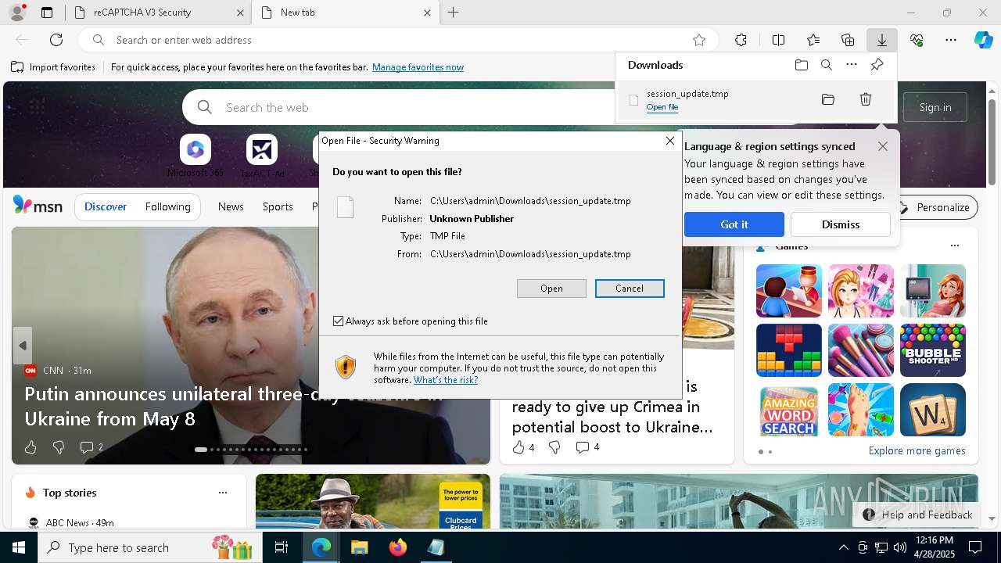Open Task View on the taskbar
Screen dimensions: 1001x563
(282, 547)
